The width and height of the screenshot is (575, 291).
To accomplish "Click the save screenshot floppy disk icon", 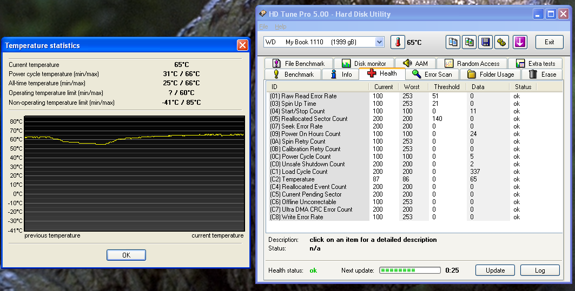I will click(x=486, y=42).
